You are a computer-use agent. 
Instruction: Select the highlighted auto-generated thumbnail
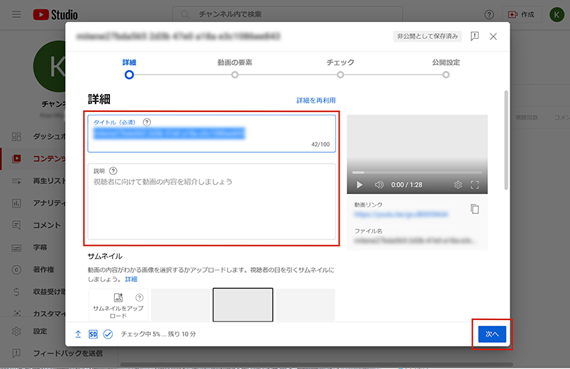tap(242, 305)
